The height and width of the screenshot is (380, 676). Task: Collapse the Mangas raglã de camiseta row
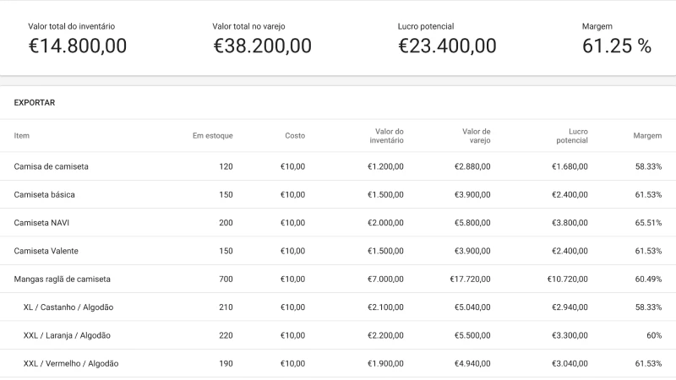coord(63,279)
